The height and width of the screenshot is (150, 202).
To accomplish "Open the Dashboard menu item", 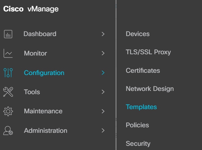I will pyautogui.click(x=40, y=34).
